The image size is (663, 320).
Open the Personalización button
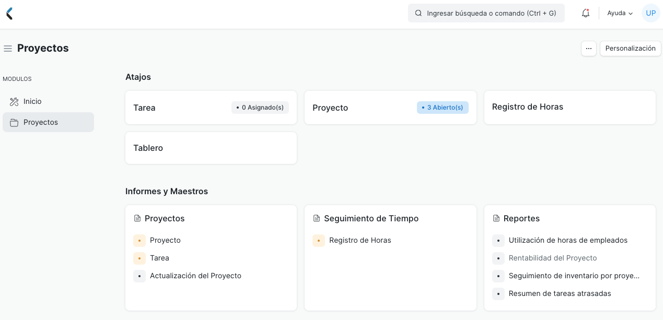tap(630, 49)
